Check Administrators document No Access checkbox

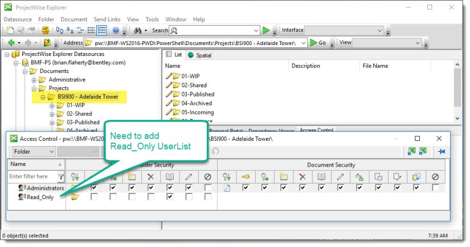click(x=435, y=188)
